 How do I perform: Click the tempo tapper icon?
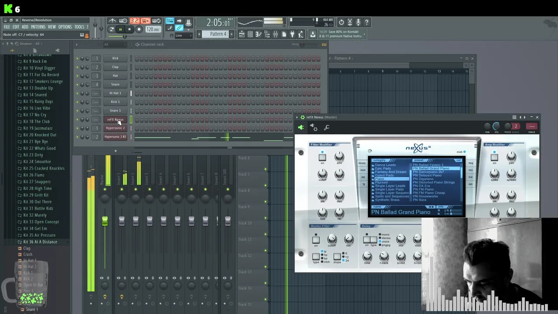[x=301, y=34]
